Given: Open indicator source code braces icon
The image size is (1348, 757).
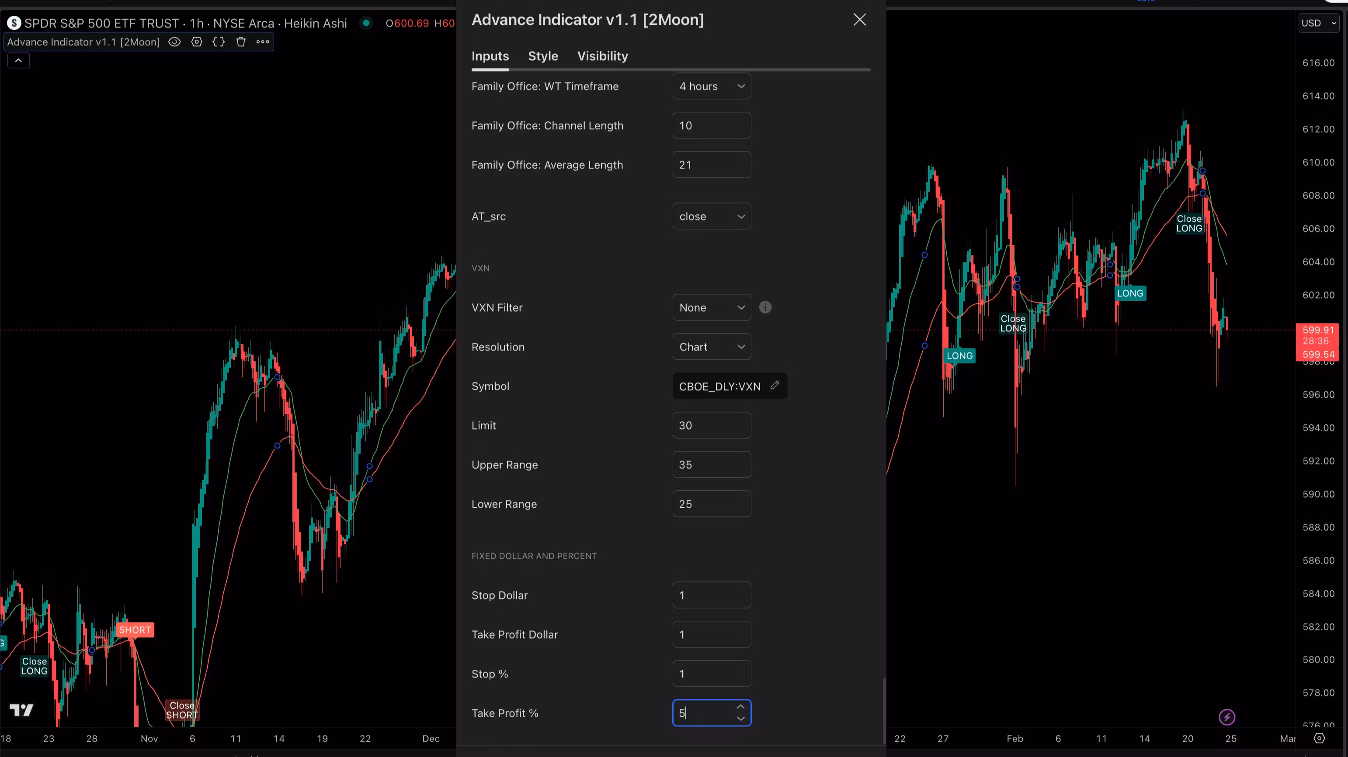Looking at the screenshot, I should [219, 42].
